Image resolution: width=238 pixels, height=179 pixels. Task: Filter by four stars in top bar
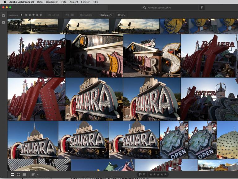(x=37, y=15)
